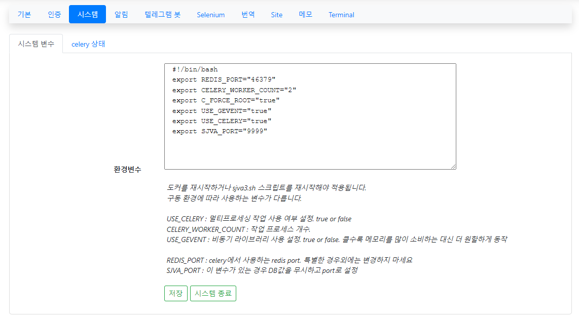Click the 저장 button
Viewport: 579px width, 320px height.
(175, 294)
